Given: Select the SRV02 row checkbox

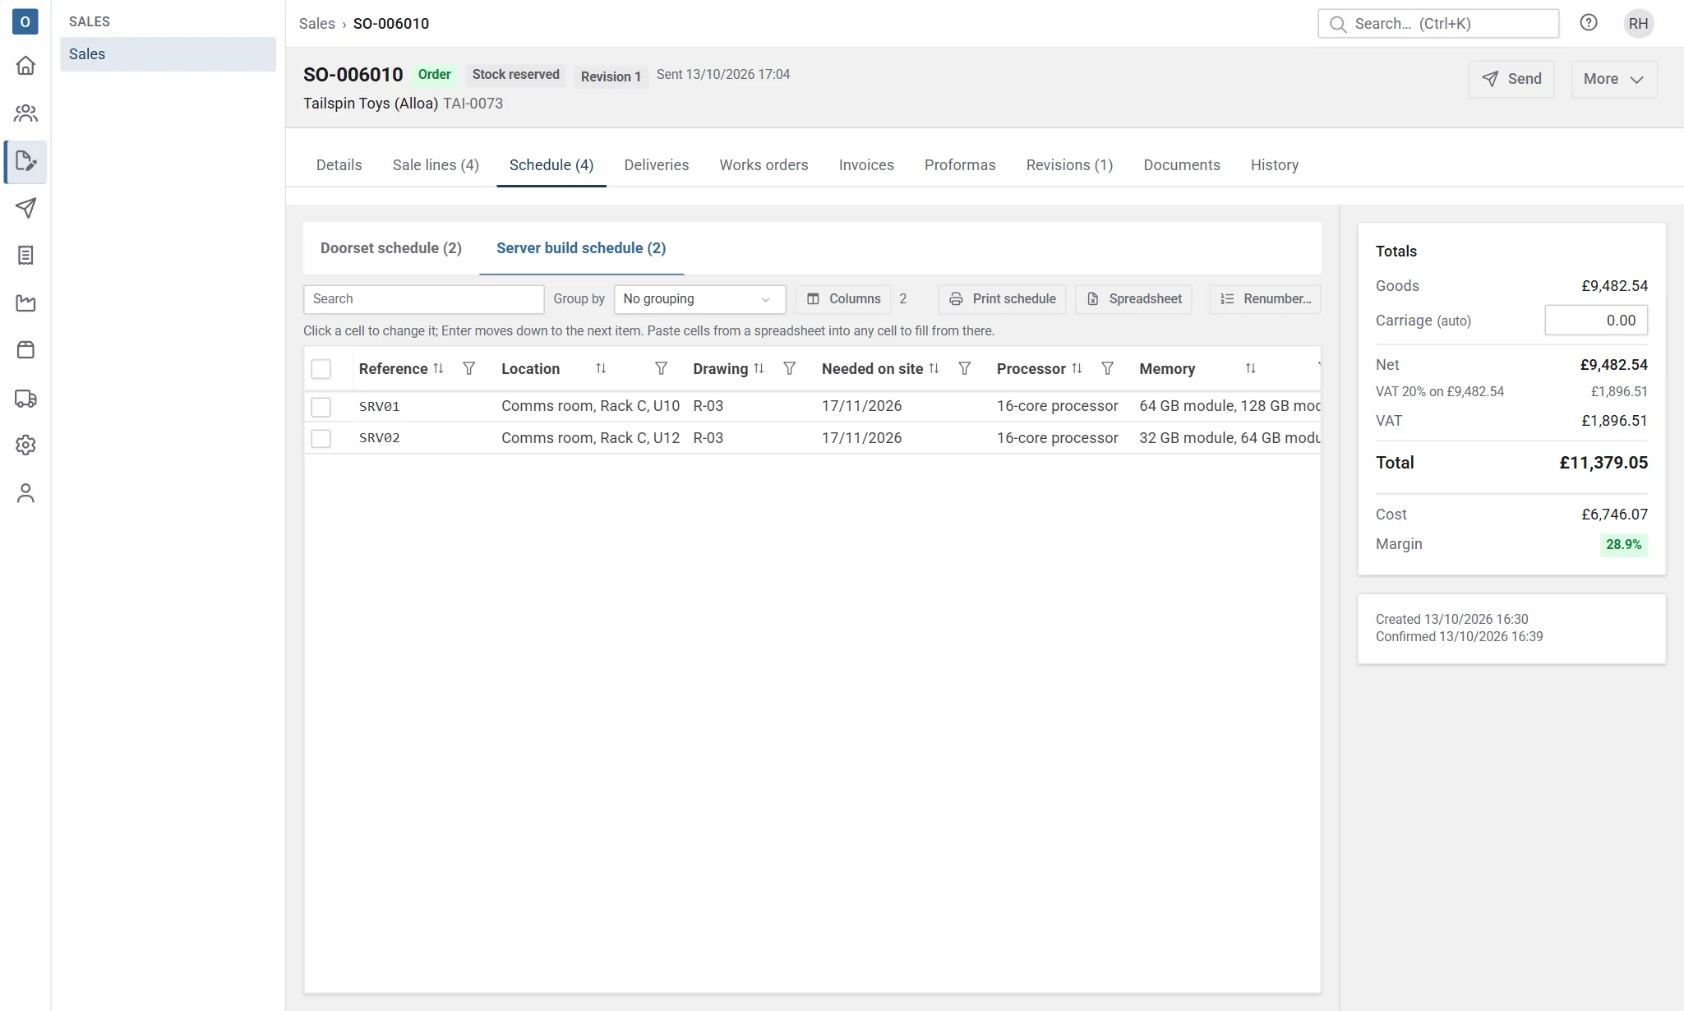Looking at the screenshot, I should (x=321, y=439).
